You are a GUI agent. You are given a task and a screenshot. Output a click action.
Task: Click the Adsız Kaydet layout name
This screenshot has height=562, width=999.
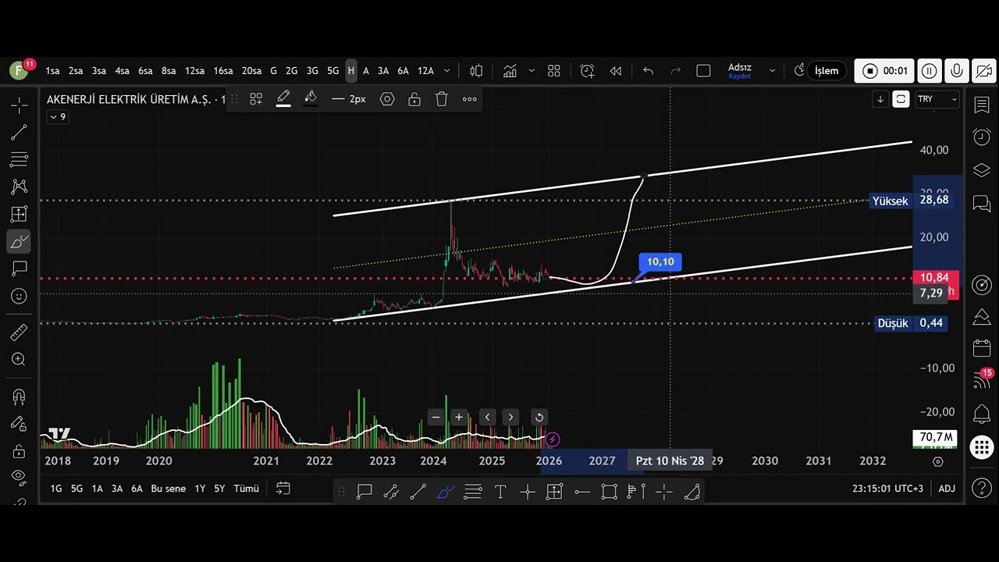pos(739,71)
